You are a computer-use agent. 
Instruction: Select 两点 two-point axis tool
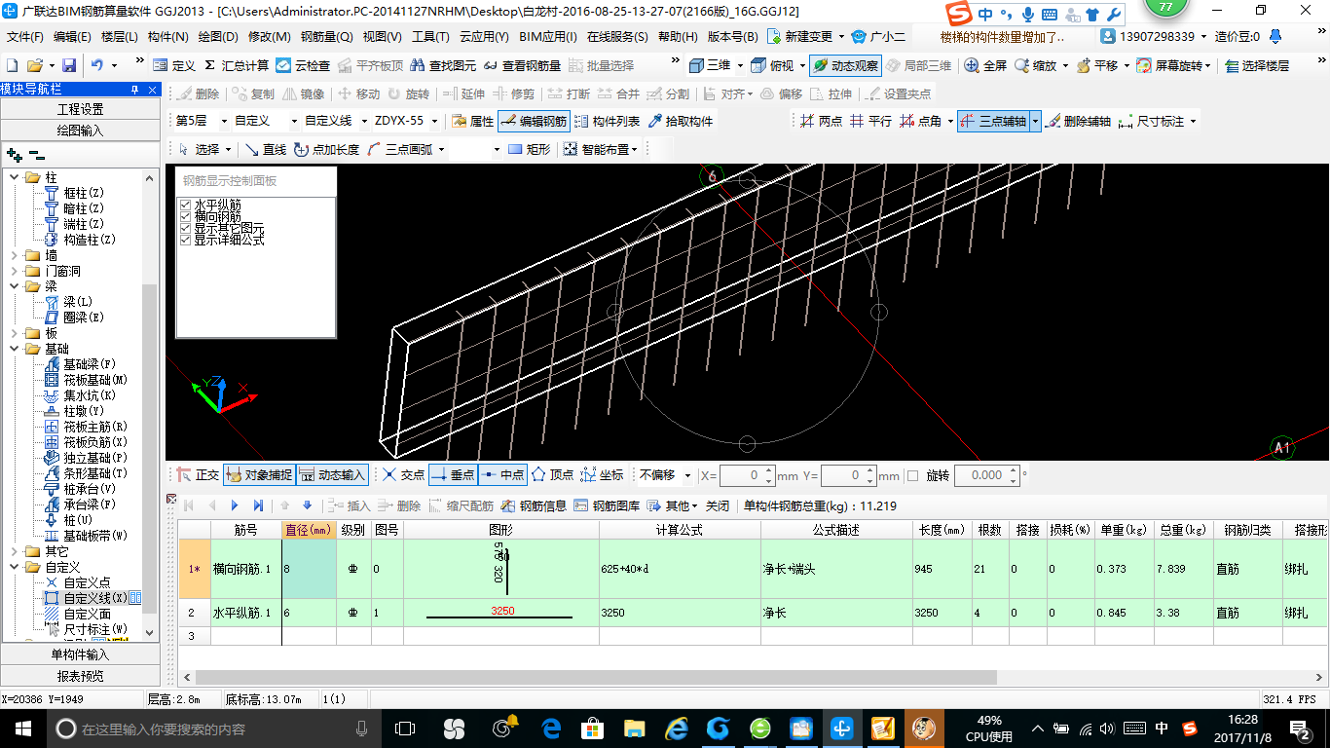pyautogui.click(x=821, y=121)
